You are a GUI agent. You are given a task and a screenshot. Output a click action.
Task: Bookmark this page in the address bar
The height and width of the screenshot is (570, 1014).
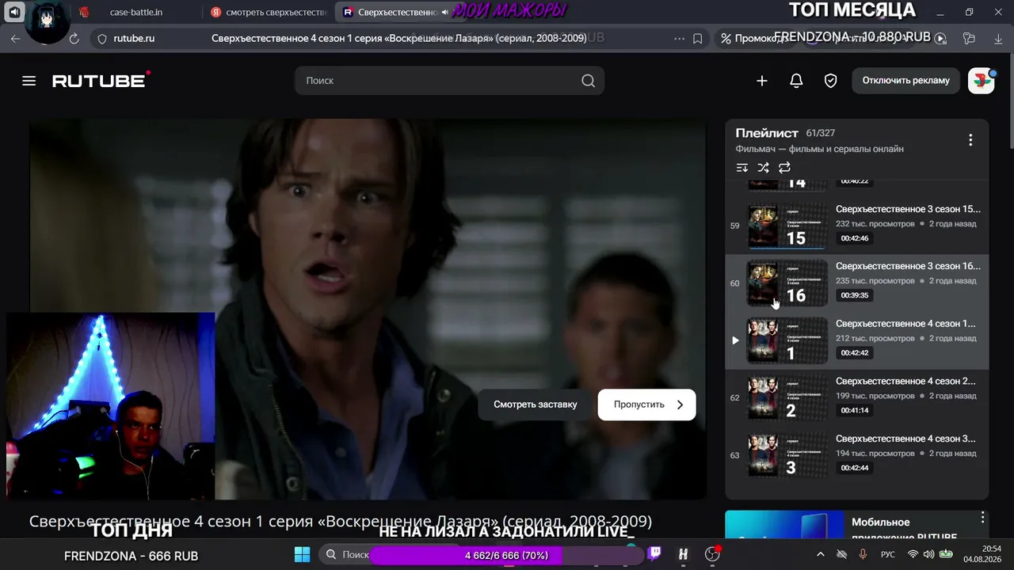click(697, 38)
